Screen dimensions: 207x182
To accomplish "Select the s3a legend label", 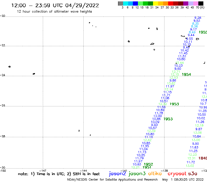I will (x=192, y=174).
